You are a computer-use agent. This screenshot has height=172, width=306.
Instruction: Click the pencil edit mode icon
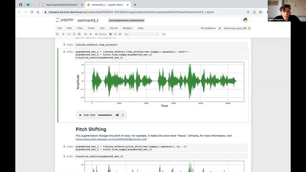220,28
